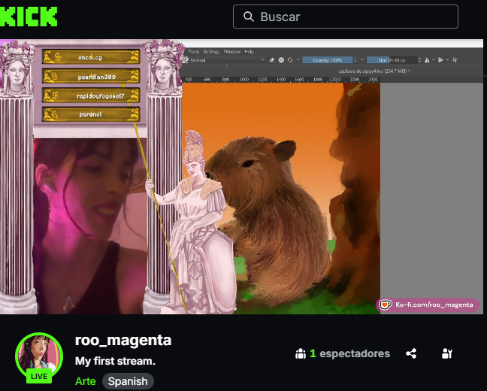
Task: Click the share stream icon
Action: [411, 353]
